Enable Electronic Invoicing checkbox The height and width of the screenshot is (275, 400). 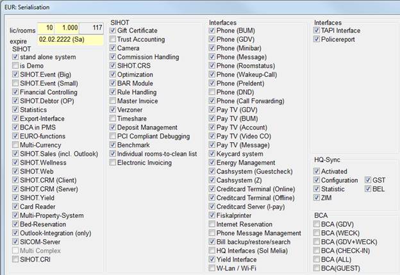[x=113, y=163]
